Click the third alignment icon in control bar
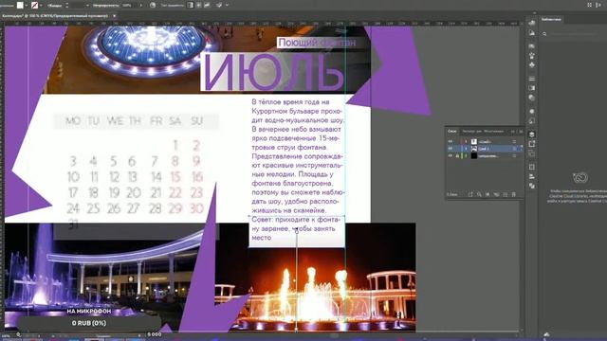 click(x=207, y=6)
